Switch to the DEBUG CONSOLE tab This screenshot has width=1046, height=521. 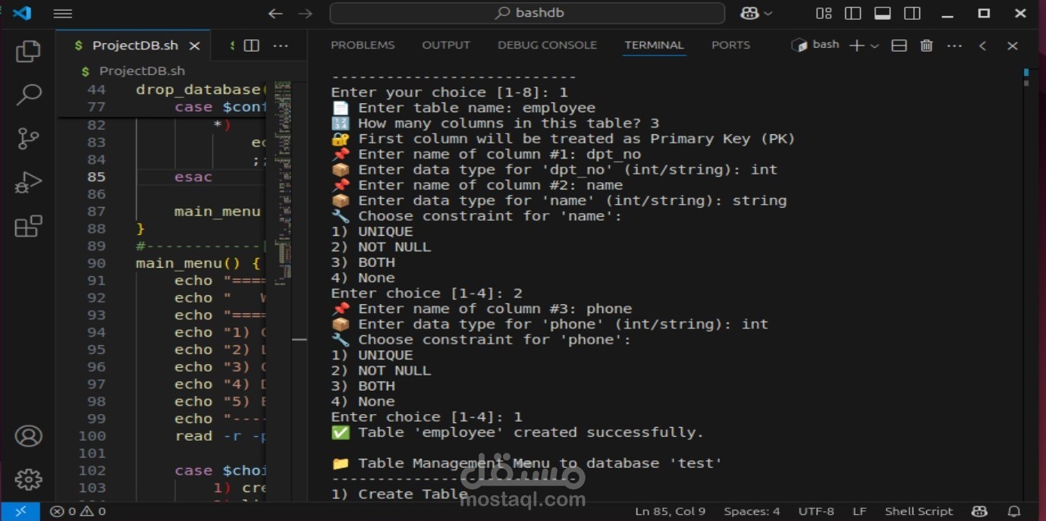click(547, 46)
